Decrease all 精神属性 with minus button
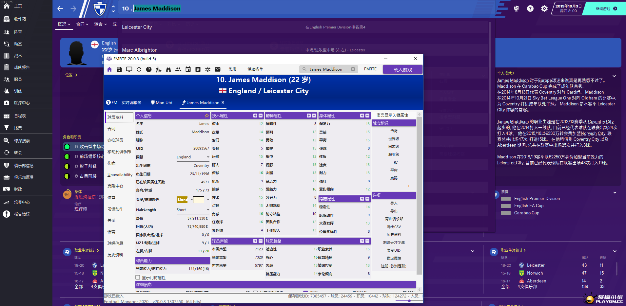Image resolution: width=626 pixels, height=306 pixels. [x=314, y=116]
